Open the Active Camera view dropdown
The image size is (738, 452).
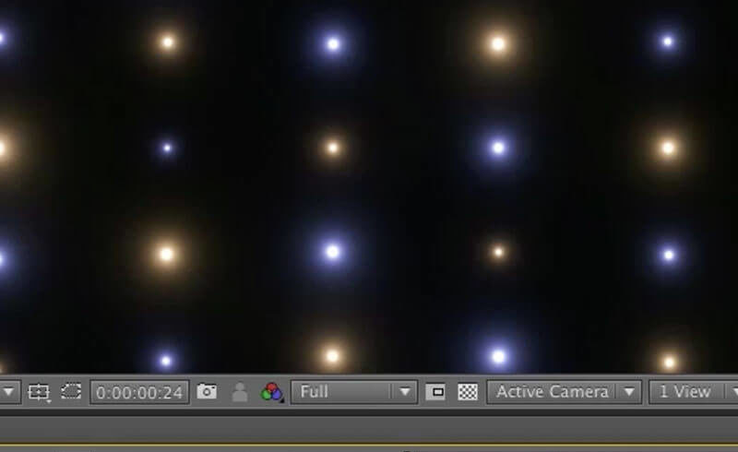[x=565, y=392]
